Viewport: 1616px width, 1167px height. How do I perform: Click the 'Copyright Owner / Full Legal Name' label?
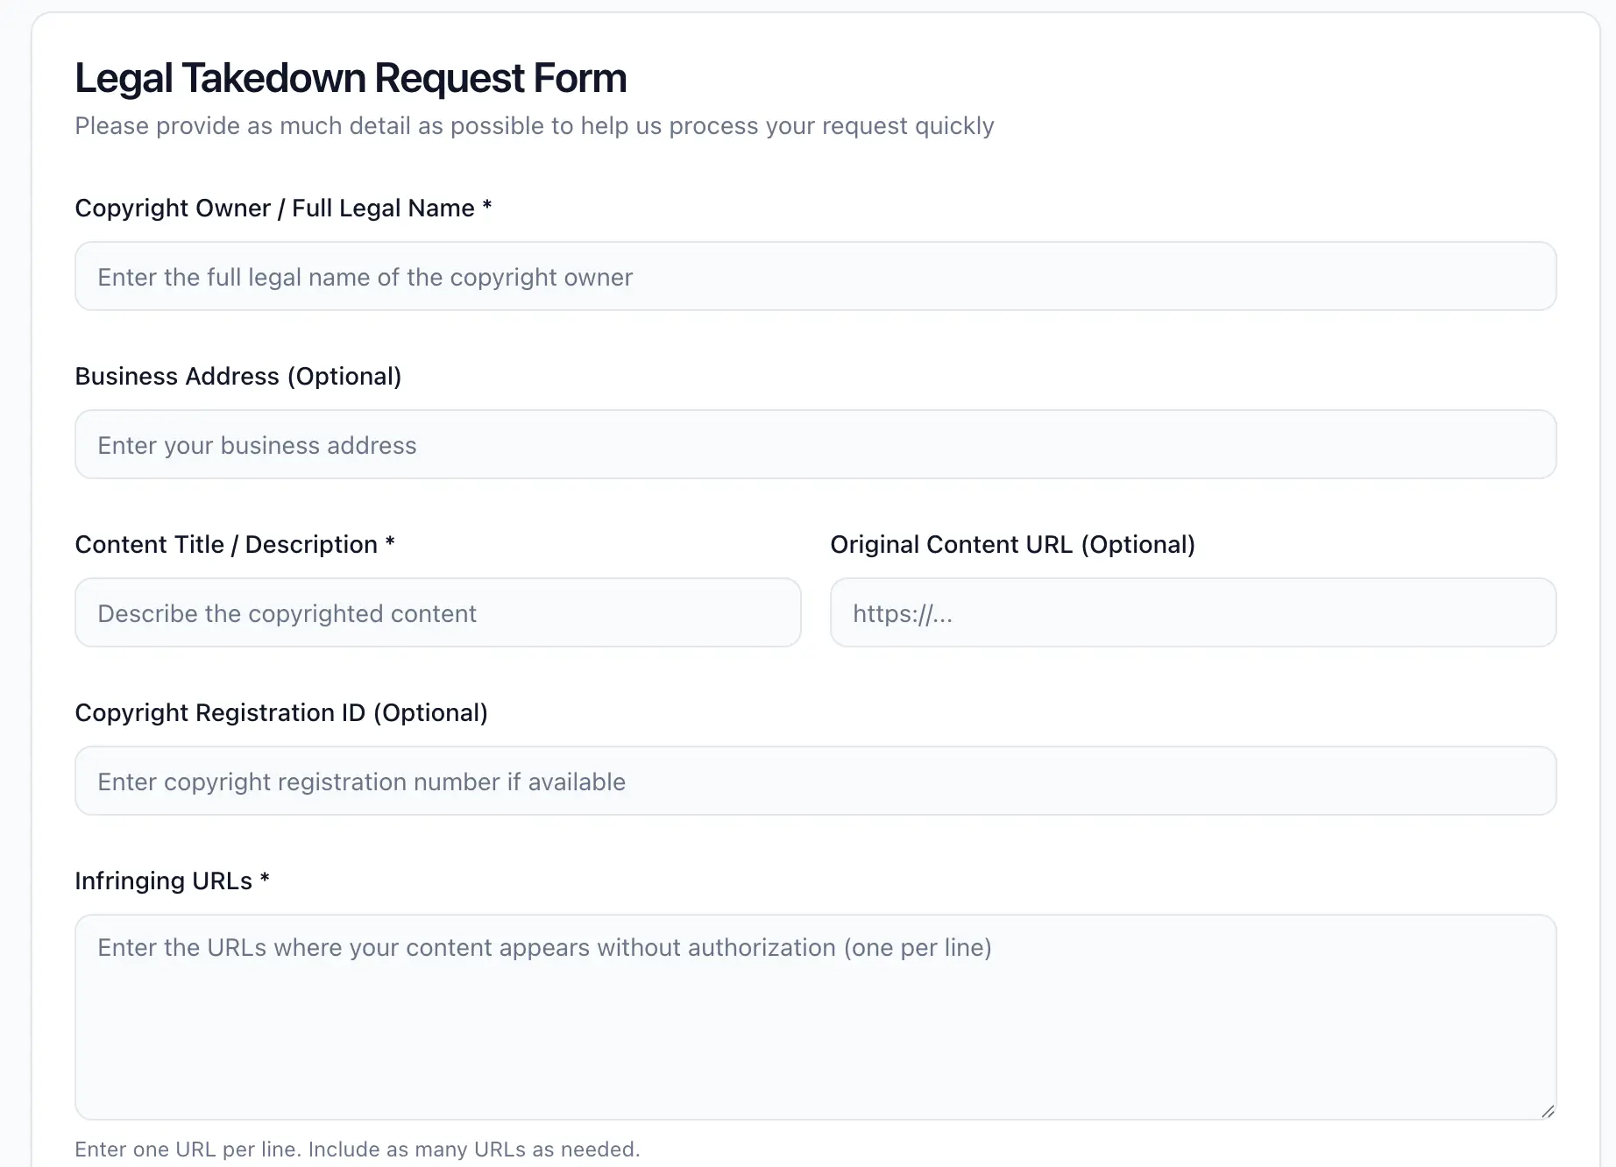pos(283,208)
